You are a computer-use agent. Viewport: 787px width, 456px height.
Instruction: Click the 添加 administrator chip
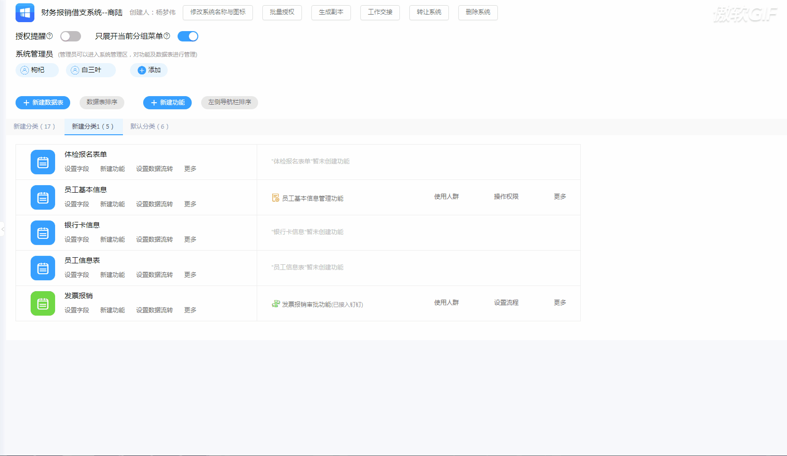[x=149, y=70]
